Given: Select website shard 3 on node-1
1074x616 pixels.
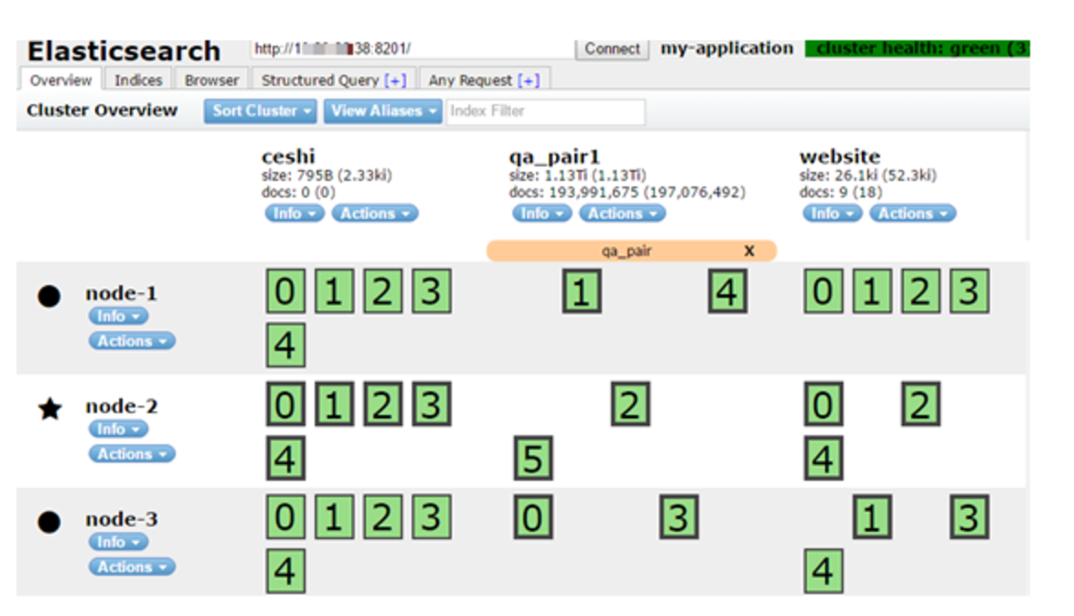Looking at the screenshot, I should click(969, 292).
